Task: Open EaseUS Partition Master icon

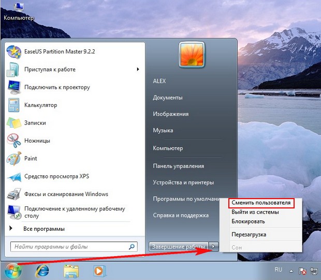Action: (x=13, y=52)
